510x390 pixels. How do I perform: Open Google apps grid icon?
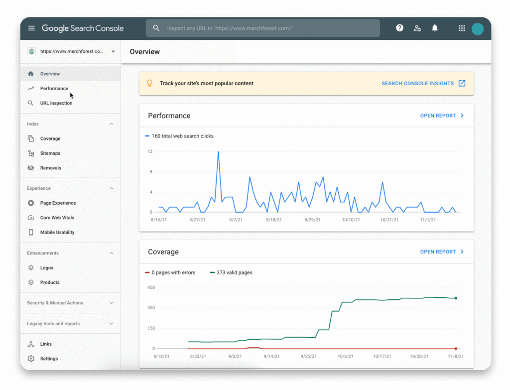coord(462,28)
